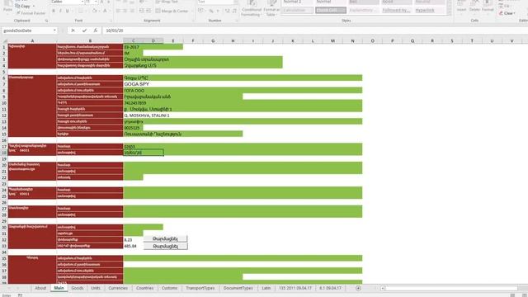Expand the Name Box dropdown
The height and width of the screenshot is (297, 528).
(54, 31)
